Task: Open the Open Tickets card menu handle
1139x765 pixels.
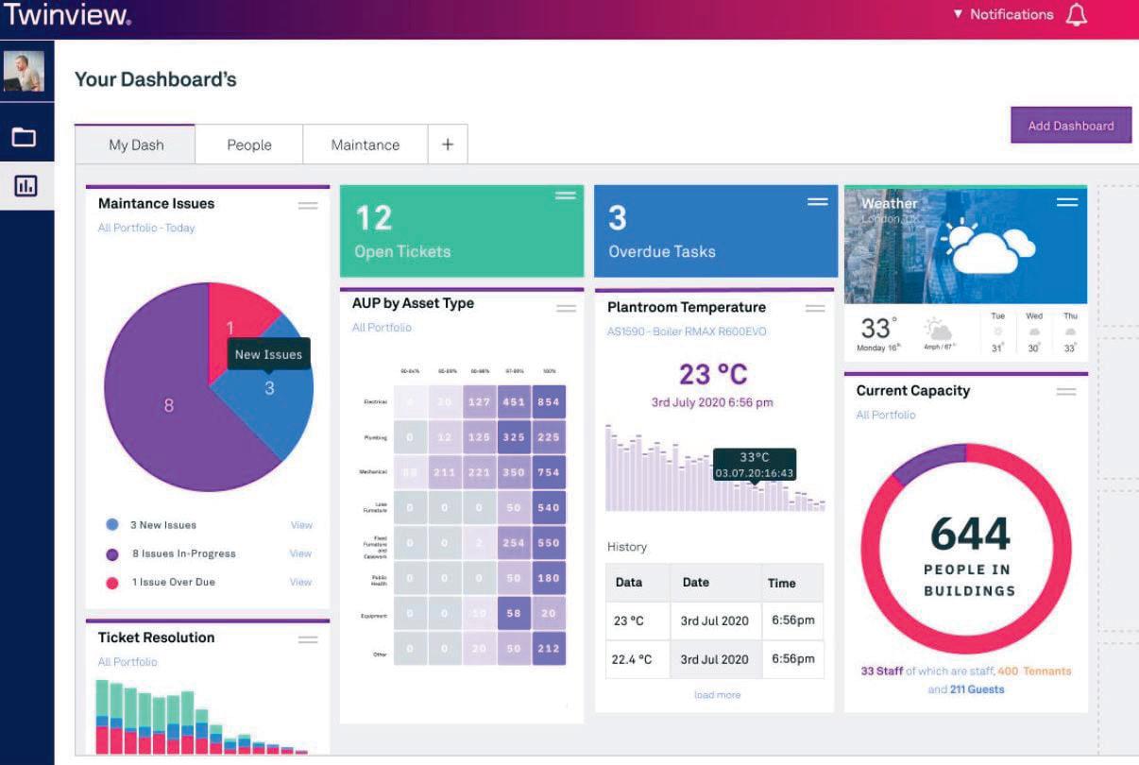Action: pos(566,195)
